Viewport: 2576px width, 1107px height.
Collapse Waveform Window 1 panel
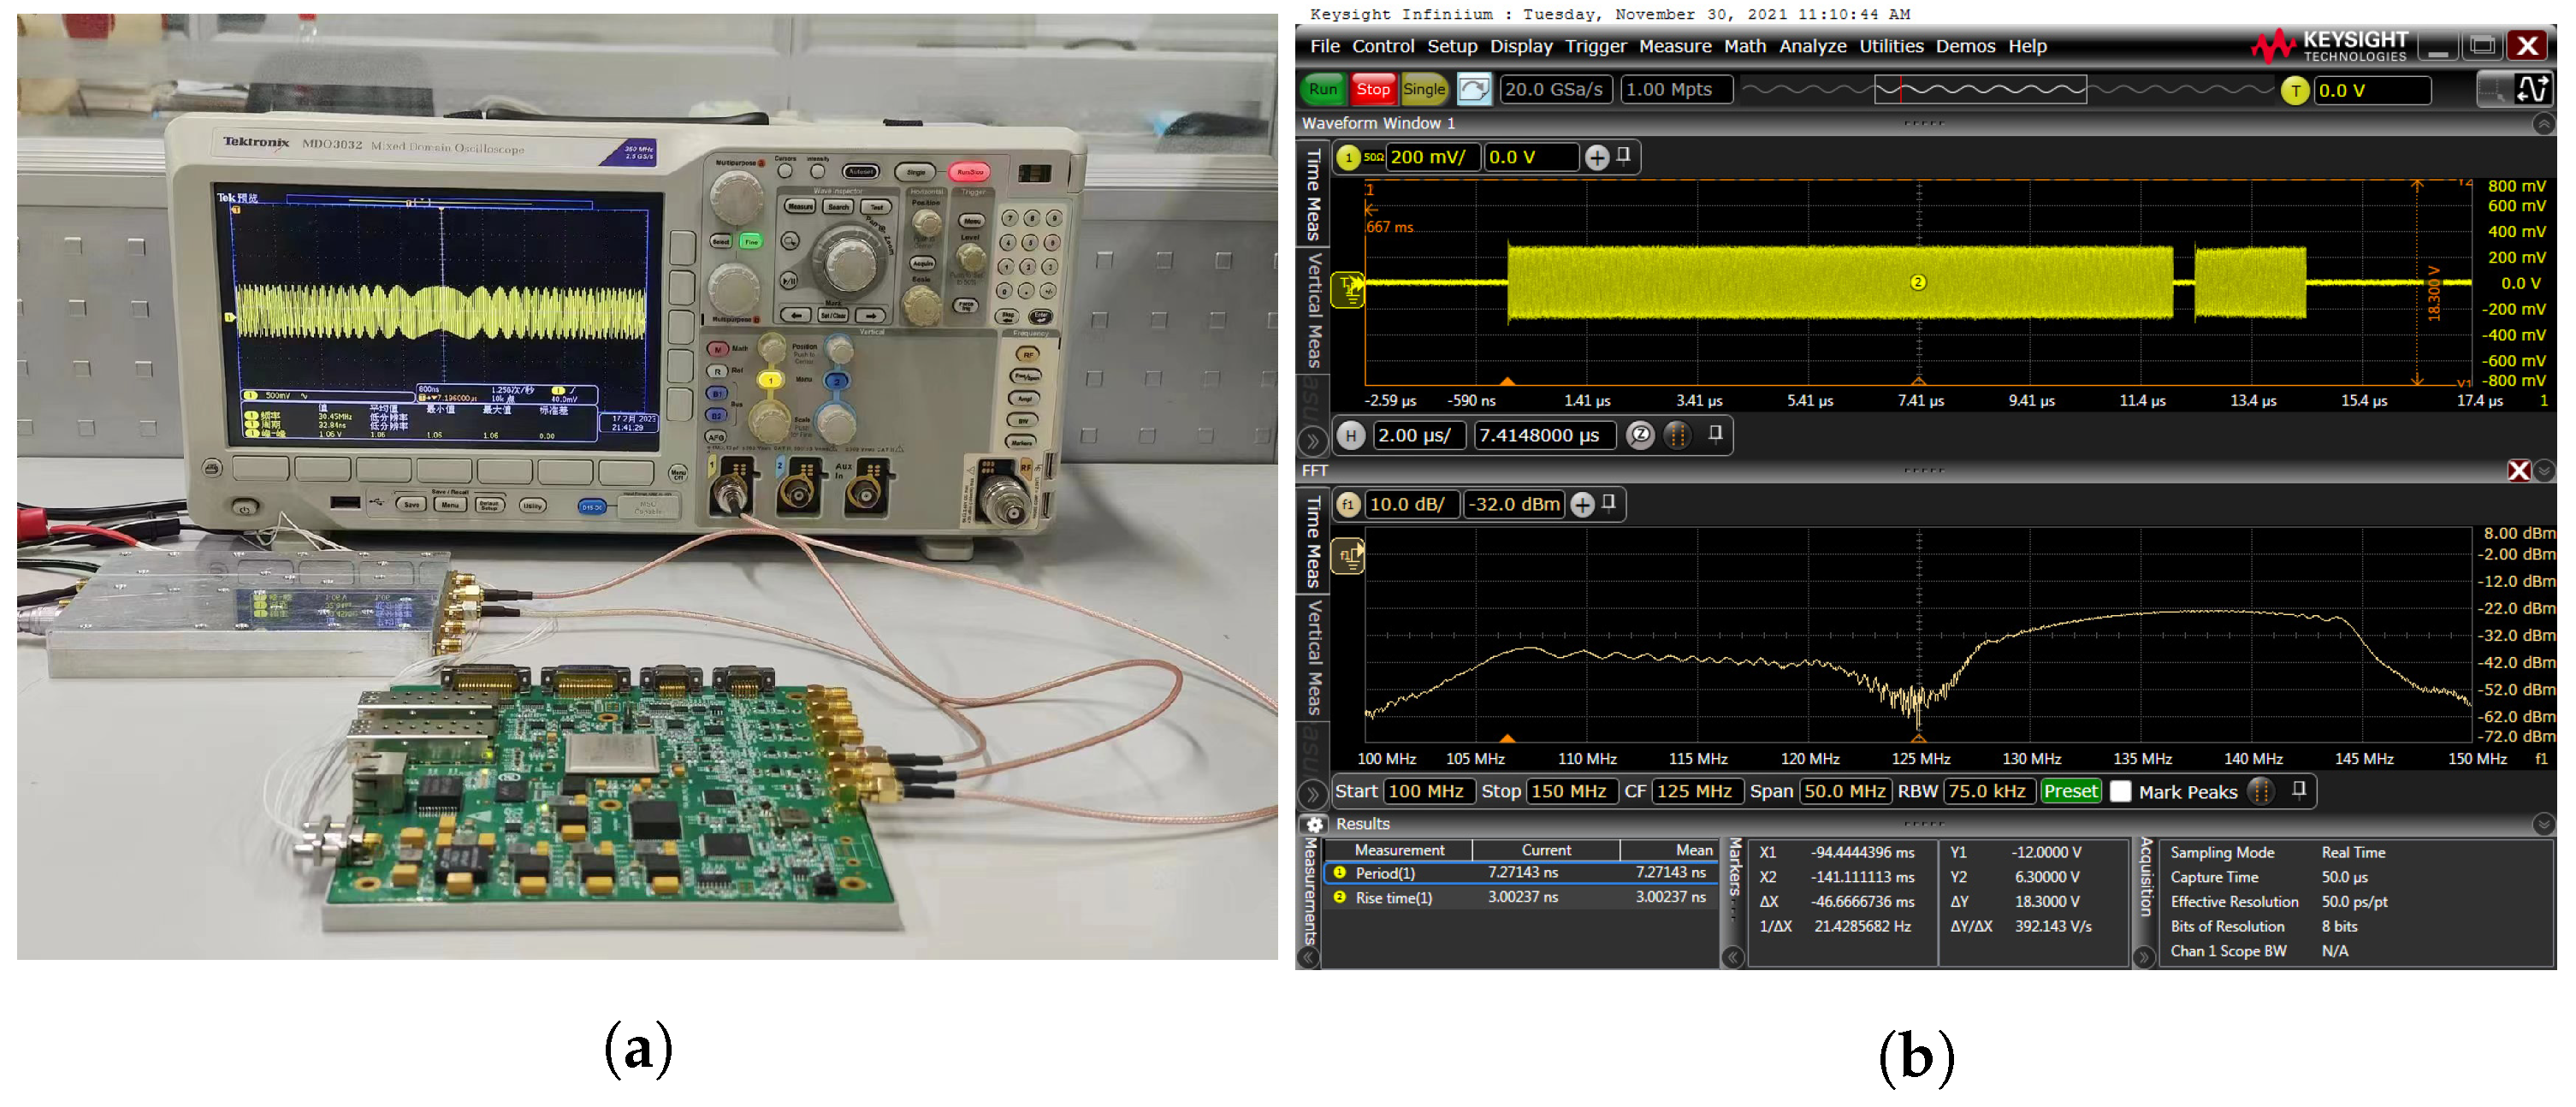click(x=2543, y=124)
